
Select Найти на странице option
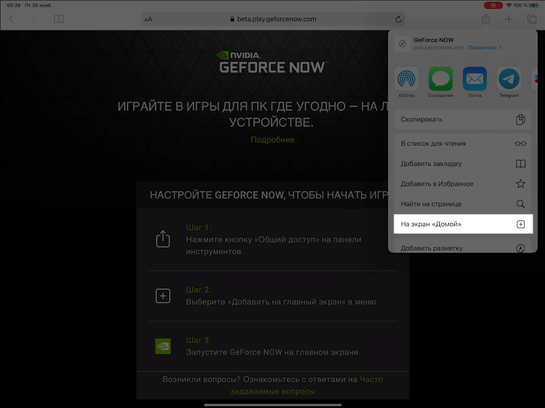[463, 204]
